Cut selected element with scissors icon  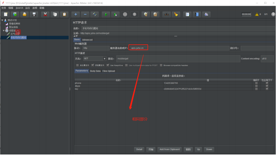coord(45,14)
